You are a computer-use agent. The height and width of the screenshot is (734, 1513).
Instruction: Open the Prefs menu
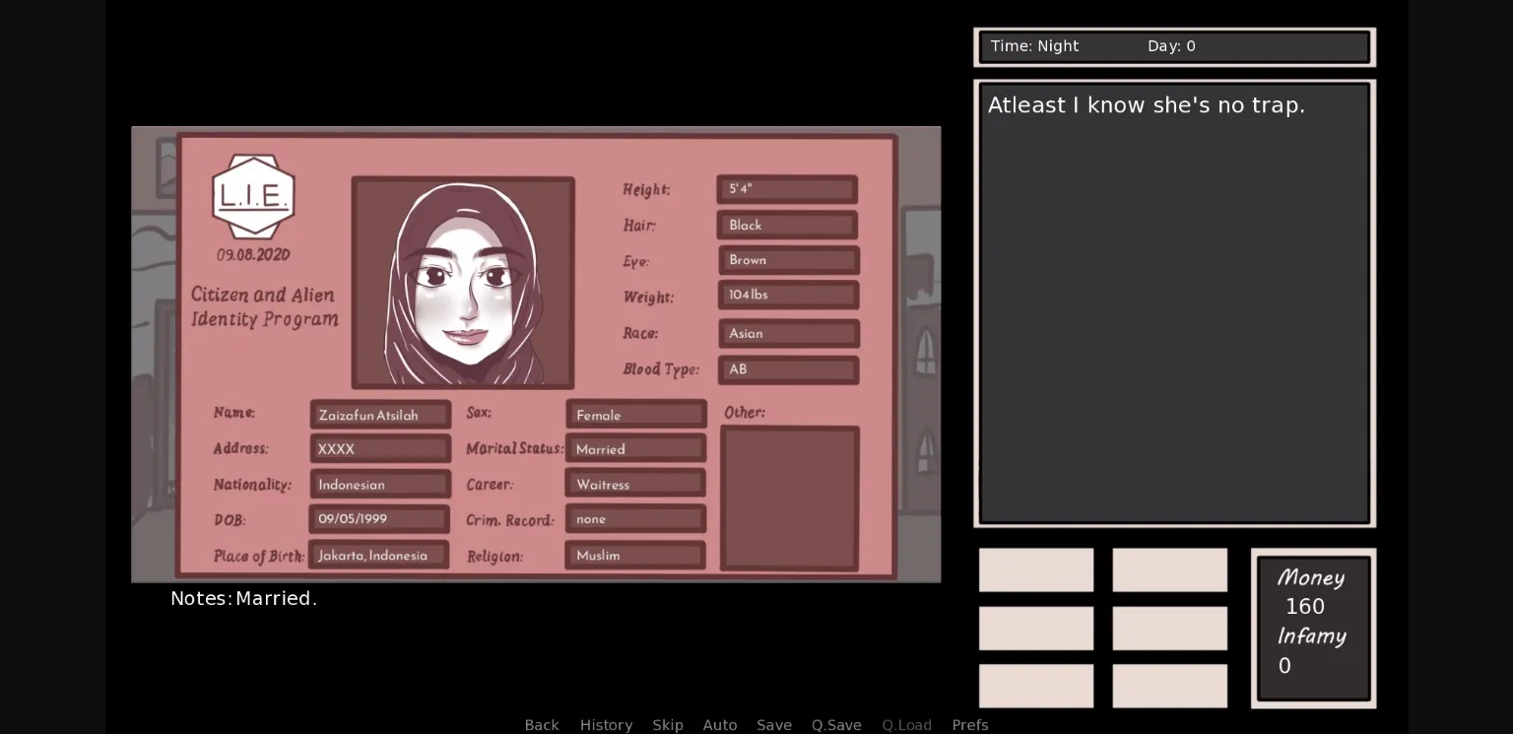point(970,725)
